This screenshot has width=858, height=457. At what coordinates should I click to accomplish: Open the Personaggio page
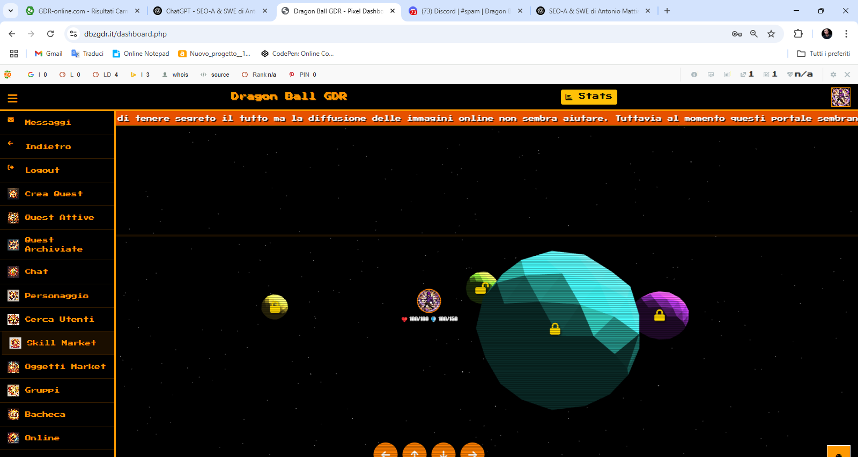tap(57, 296)
